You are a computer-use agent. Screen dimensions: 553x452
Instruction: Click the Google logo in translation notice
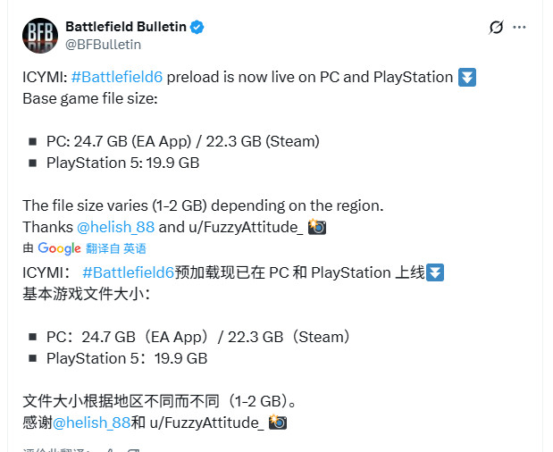click(59, 248)
